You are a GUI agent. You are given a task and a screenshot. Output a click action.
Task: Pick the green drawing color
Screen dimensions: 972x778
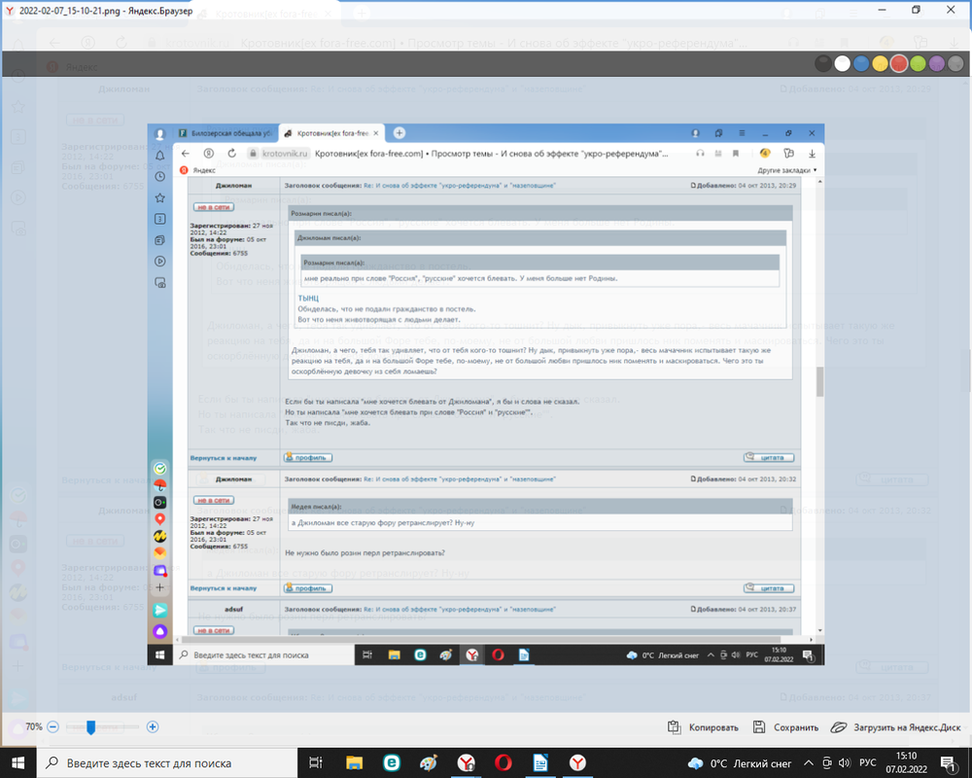click(x=919, y=64)
